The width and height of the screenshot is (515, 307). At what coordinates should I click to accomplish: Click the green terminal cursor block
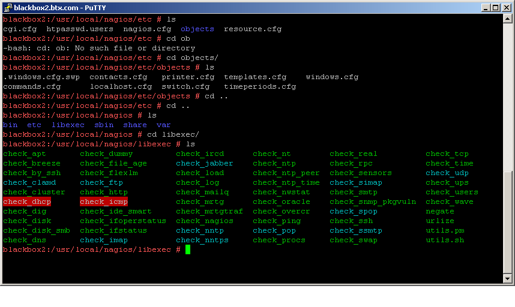click(188, 249)
